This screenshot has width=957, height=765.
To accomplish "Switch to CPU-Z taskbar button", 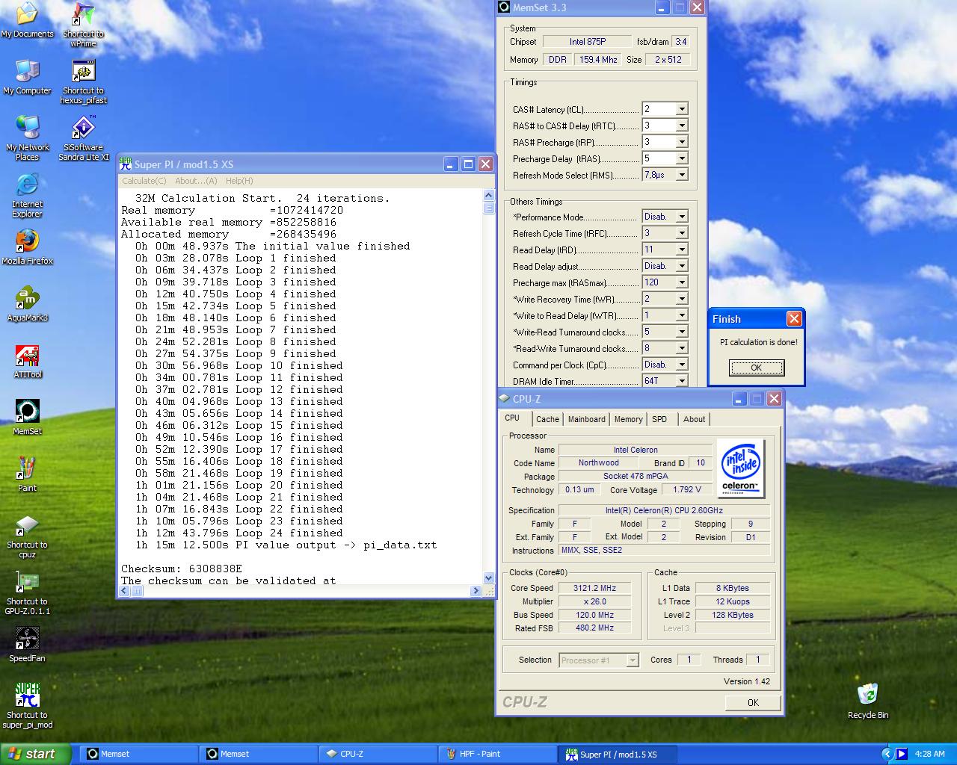I will tap(378, 754).
